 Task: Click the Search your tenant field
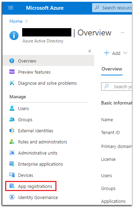[117, 86]
